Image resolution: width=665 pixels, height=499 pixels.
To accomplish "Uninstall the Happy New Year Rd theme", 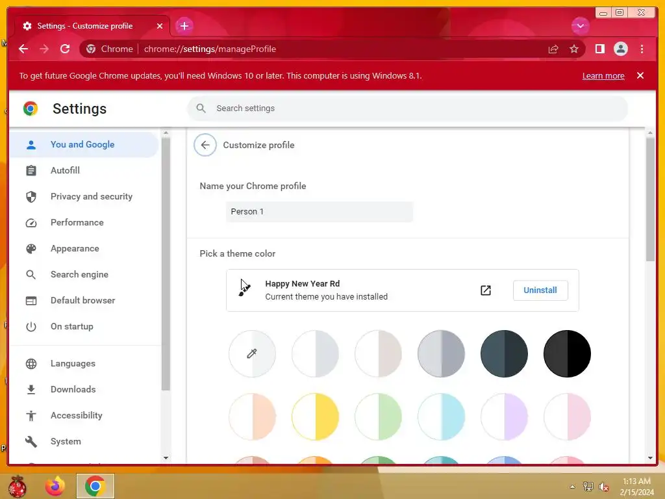I will (540, 290).
